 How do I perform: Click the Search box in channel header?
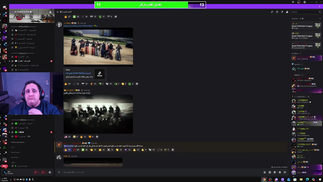point(306,12)
